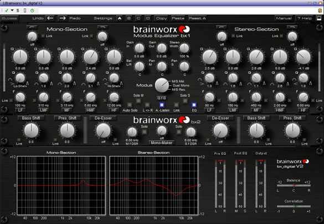Toggle the Bypass button
Viewport: 324px width, 224px height.
pyautogui.click(x=9, y=18)
